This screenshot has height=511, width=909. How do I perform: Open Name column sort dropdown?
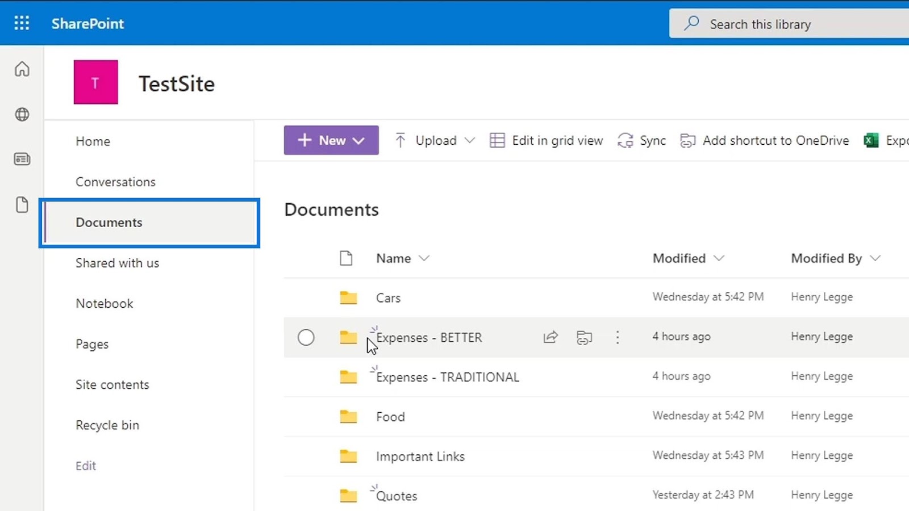pyautogui.click(x=403, y=258)
